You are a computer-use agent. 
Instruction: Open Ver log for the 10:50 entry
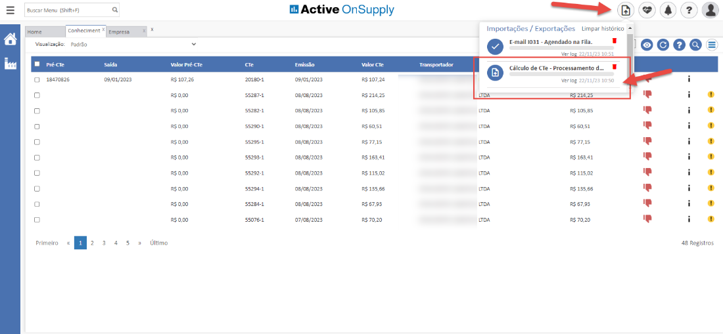[569, 80]
